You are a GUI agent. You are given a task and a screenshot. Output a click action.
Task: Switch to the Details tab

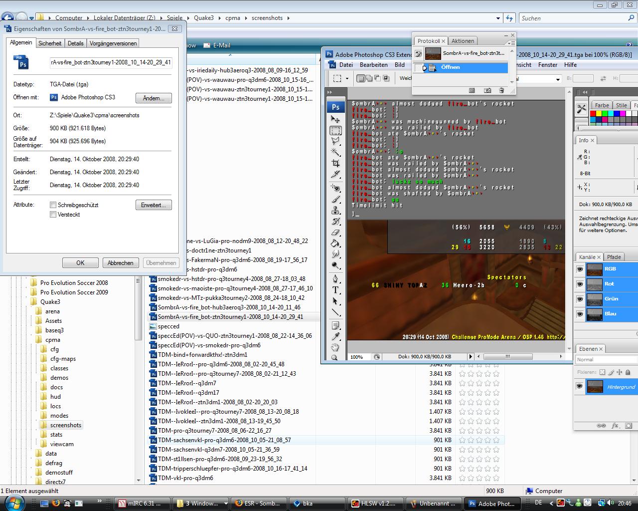(75, 43)
